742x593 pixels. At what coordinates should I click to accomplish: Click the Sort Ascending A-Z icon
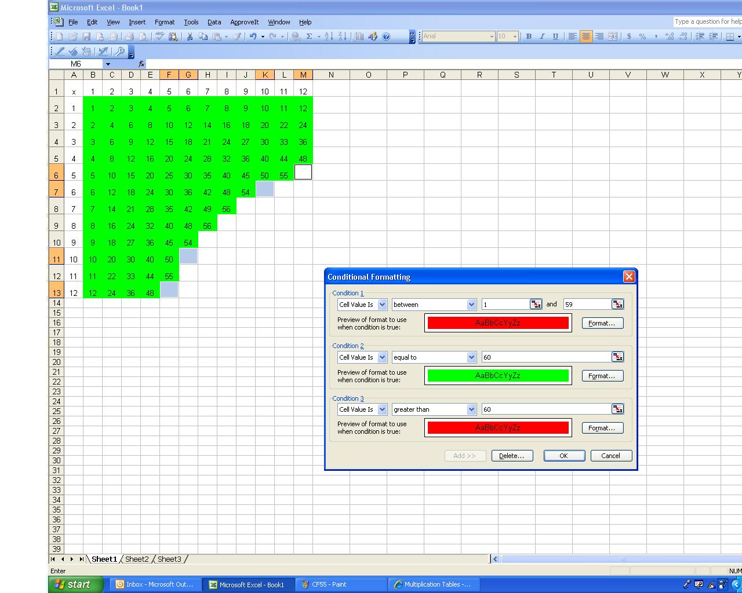329,36
